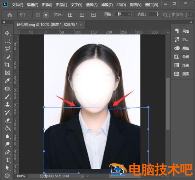The image size is (195, 180).
Task: Select the History Brush tool
Action: click(x=7, y=113)
